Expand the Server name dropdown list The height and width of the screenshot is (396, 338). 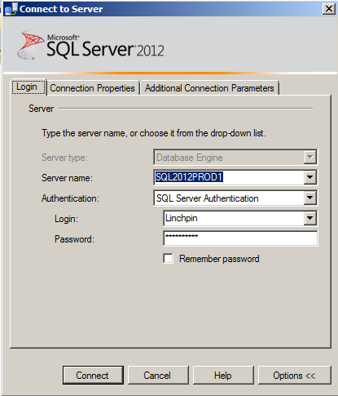(x=309, y=177)
